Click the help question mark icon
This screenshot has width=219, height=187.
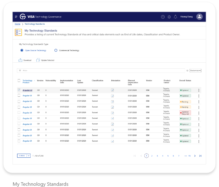coord(163,17)
